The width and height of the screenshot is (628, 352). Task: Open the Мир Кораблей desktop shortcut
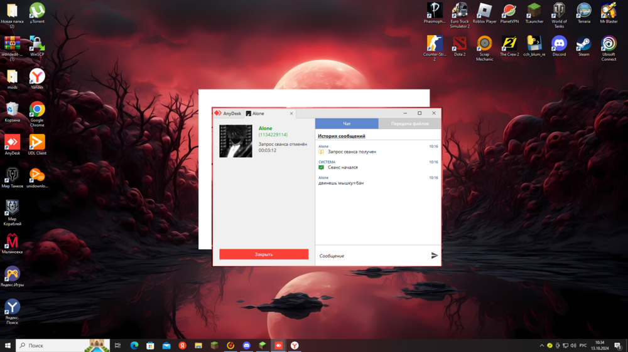[12, 212]
